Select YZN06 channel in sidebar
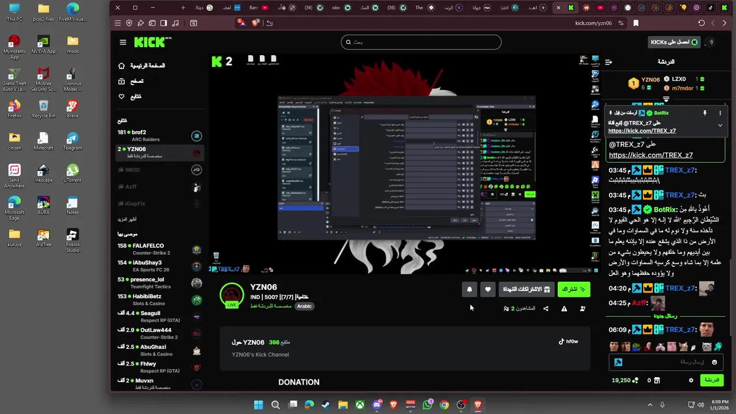 pyautogui.click(x=159, y=152)
